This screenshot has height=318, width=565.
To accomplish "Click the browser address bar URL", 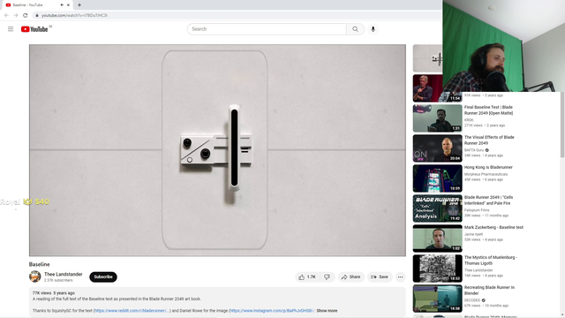I will click(x=74, y=15).
